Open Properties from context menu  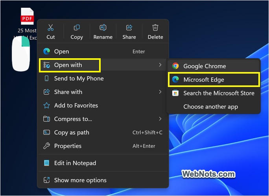(103, 146)
